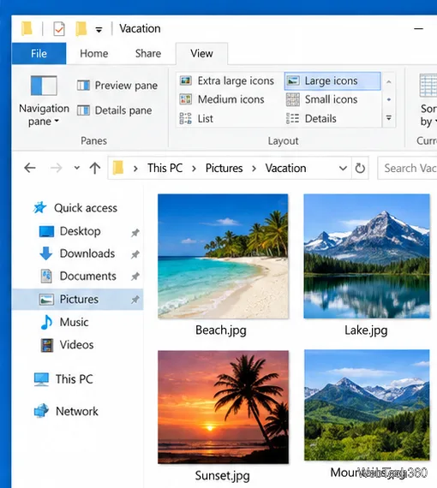Click This PC in address bar
The height and width of the screenshot is (488, 437).
pyautogui.click(x=165, y=168)
